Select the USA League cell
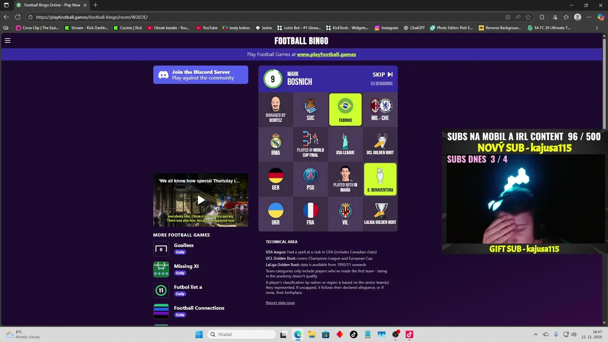The height and width of the screenshot is (342, 608). 345,144
